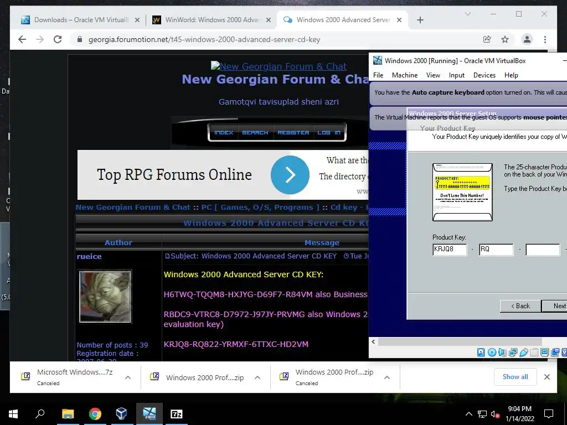Click the Chrome address bar URL
The image size is (567, 425).
(204, 39)
